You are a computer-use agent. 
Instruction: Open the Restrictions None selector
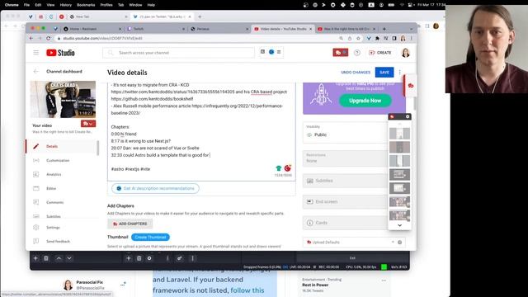coord(345,158)
